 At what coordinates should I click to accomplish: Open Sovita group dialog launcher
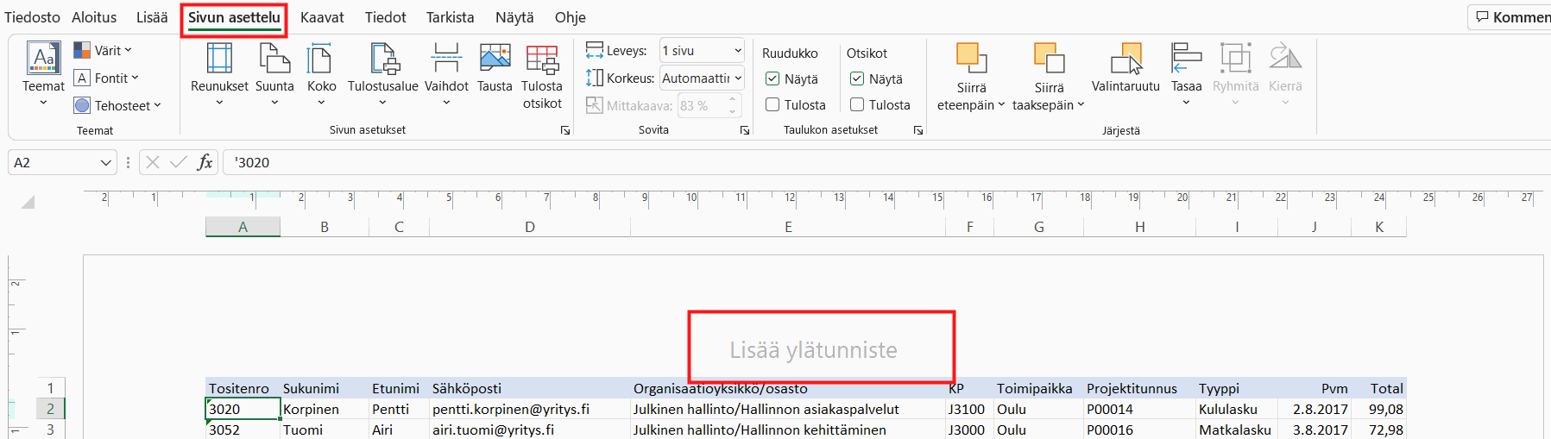click(745, 130)
